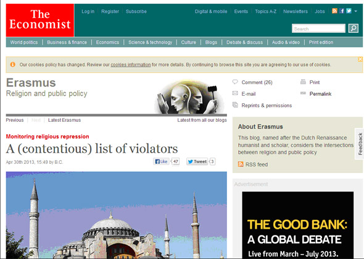Click the magnifying glass search button

pos(354,28)
